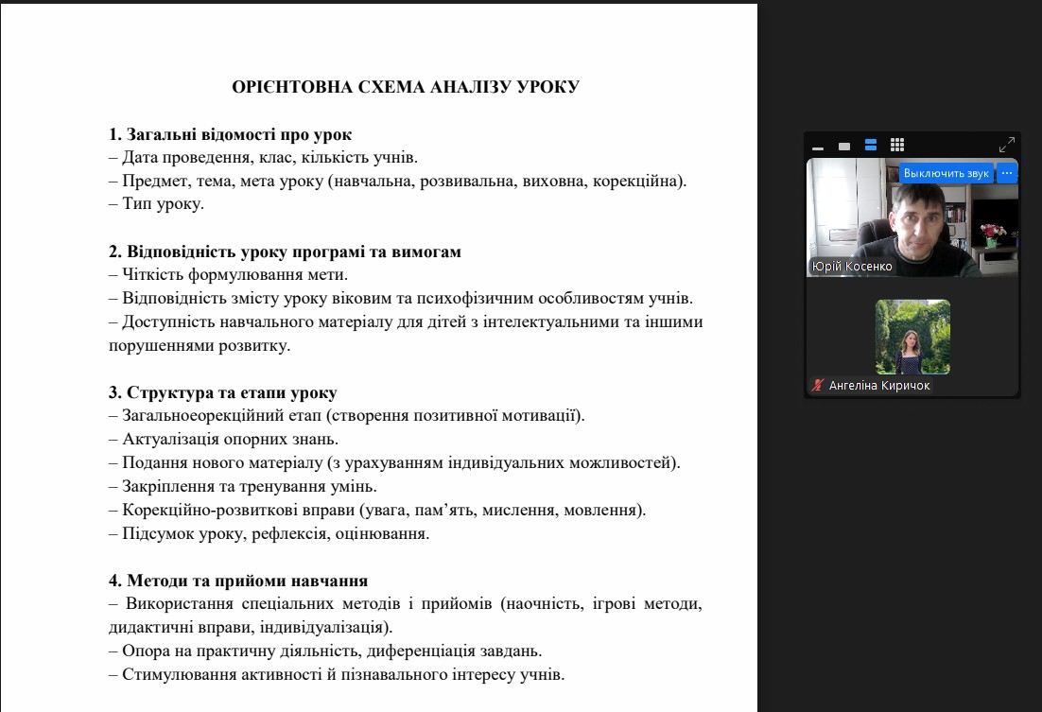
Task: Click the Ангеліна Киричок profile picture
Action: [912, 337]
